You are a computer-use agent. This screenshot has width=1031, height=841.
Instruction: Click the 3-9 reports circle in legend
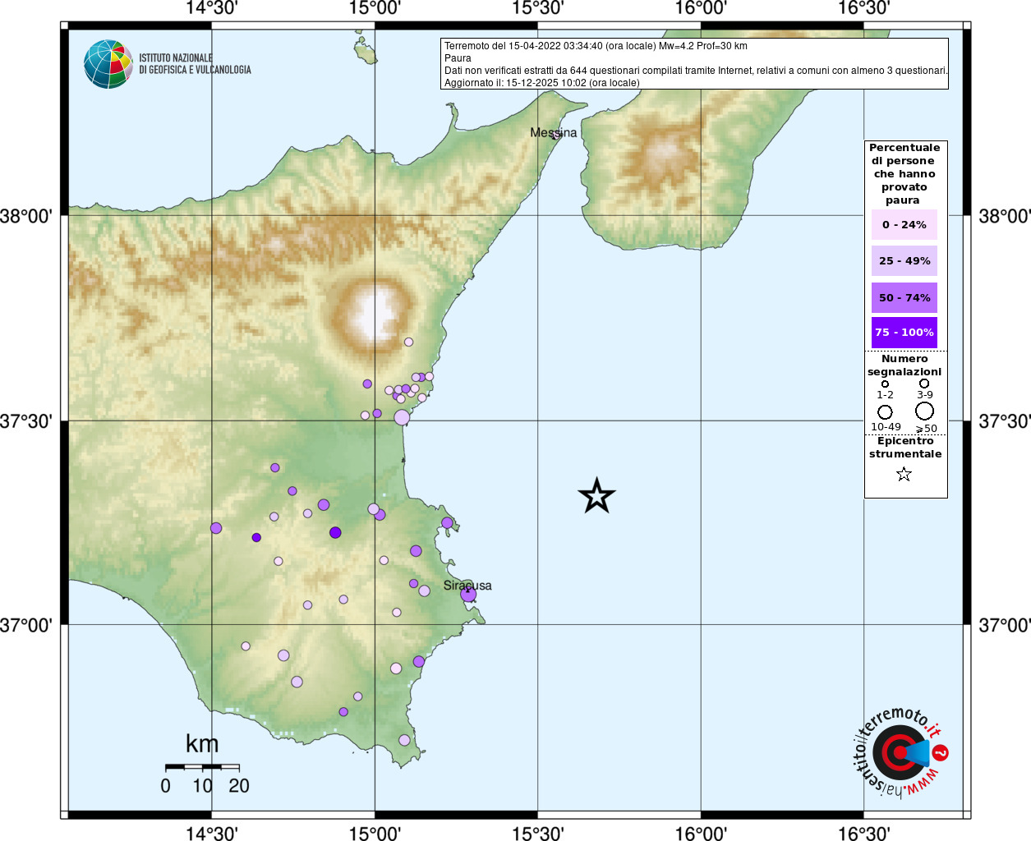click(924, 384)
